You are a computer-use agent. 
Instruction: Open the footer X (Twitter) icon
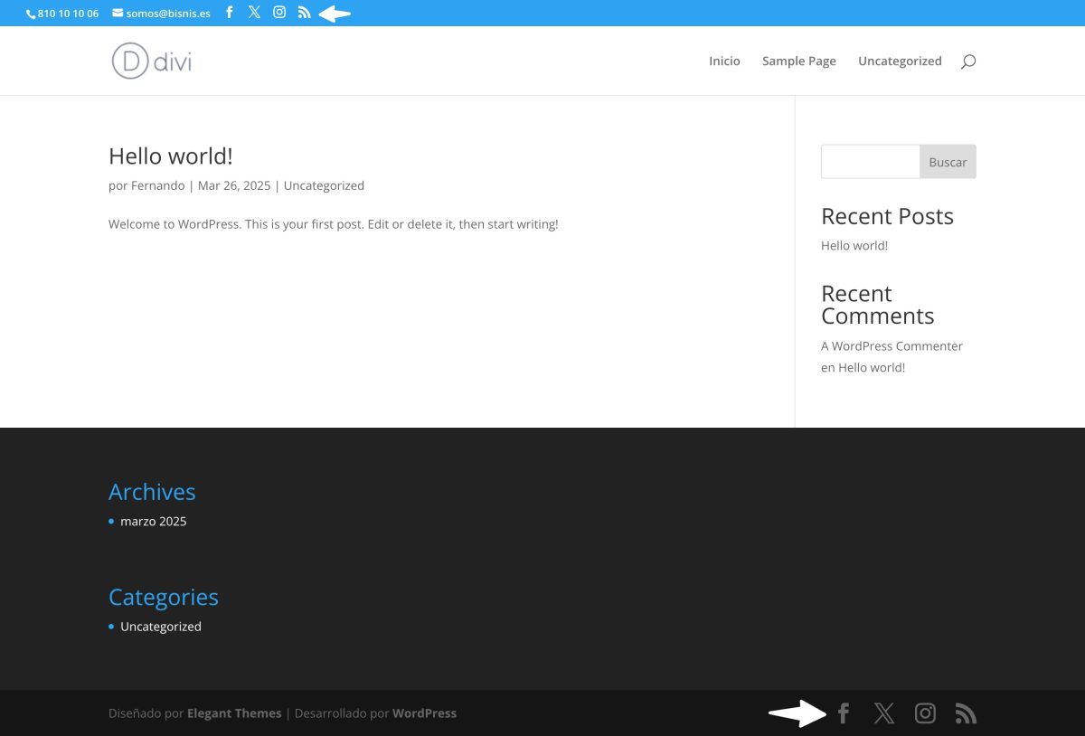pyautogui.click(x=884, y=713)
